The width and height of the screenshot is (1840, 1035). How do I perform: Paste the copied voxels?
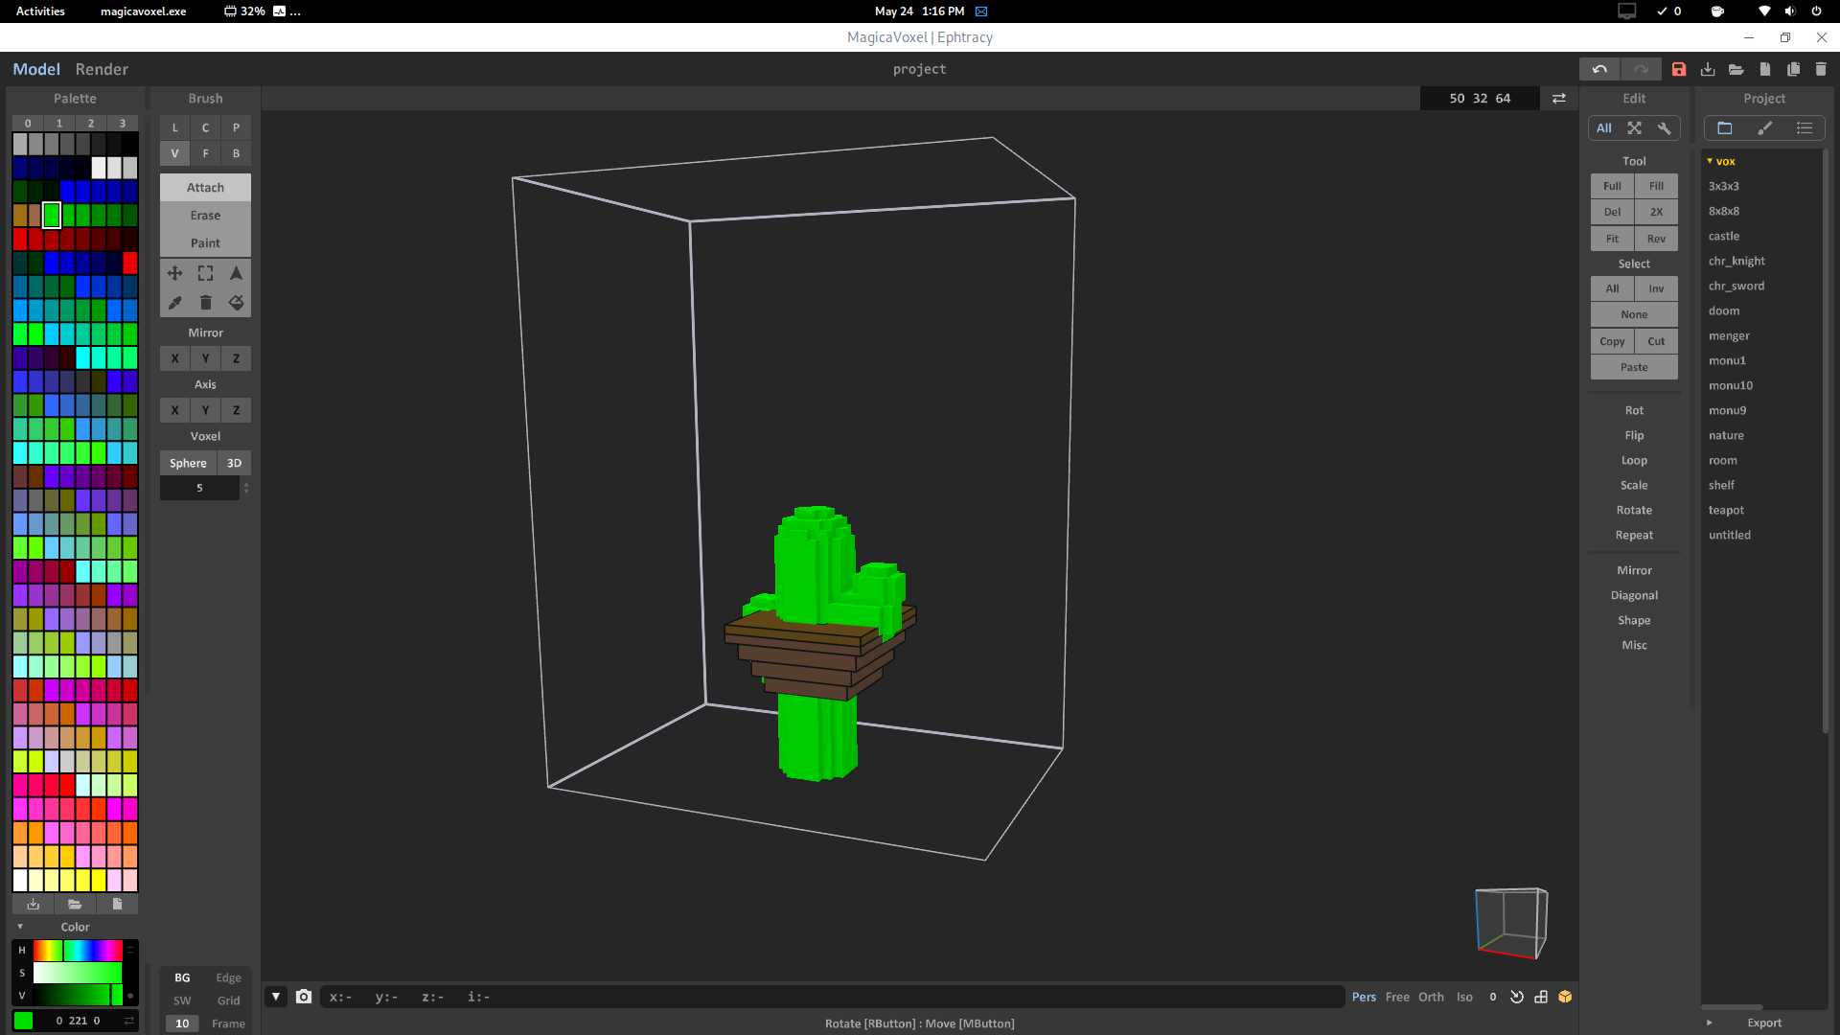[1633, 367]
